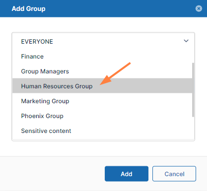Click the Add button
The height and width of the screenshot is (191, 207).
[127, 174]
